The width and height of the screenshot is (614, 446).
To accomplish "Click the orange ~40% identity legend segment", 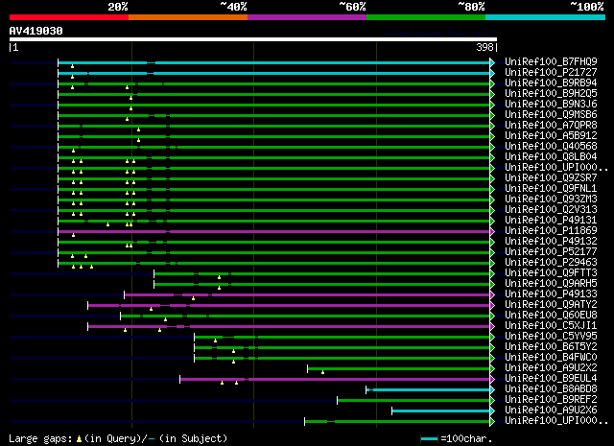I will click(188, 17).
